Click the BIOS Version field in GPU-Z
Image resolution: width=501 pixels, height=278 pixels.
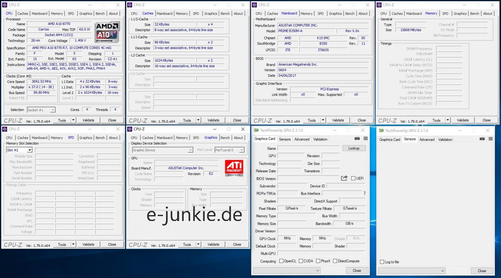click(308, 179)
